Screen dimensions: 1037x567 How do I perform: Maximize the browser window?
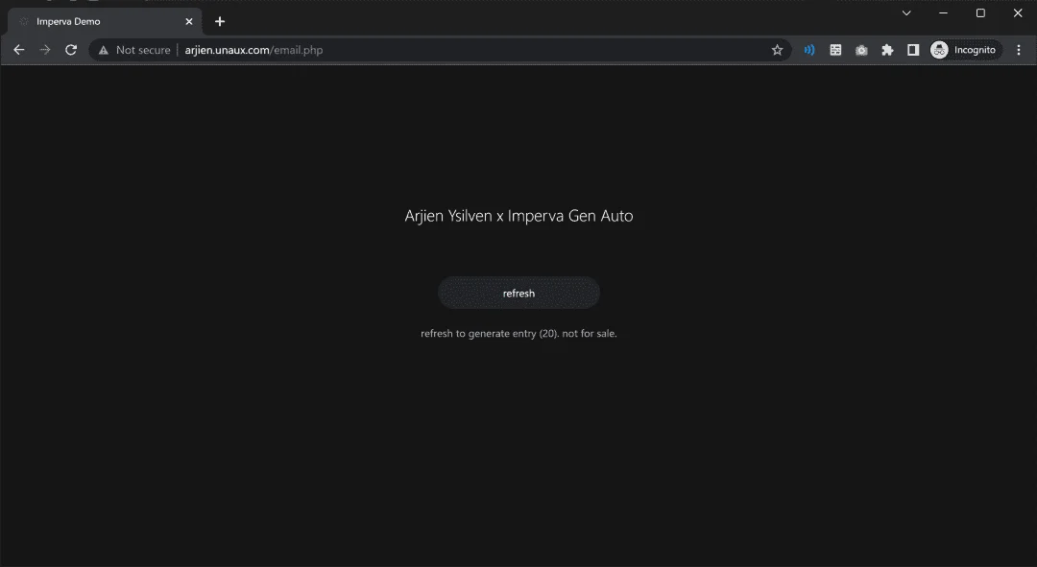(980, 13)
